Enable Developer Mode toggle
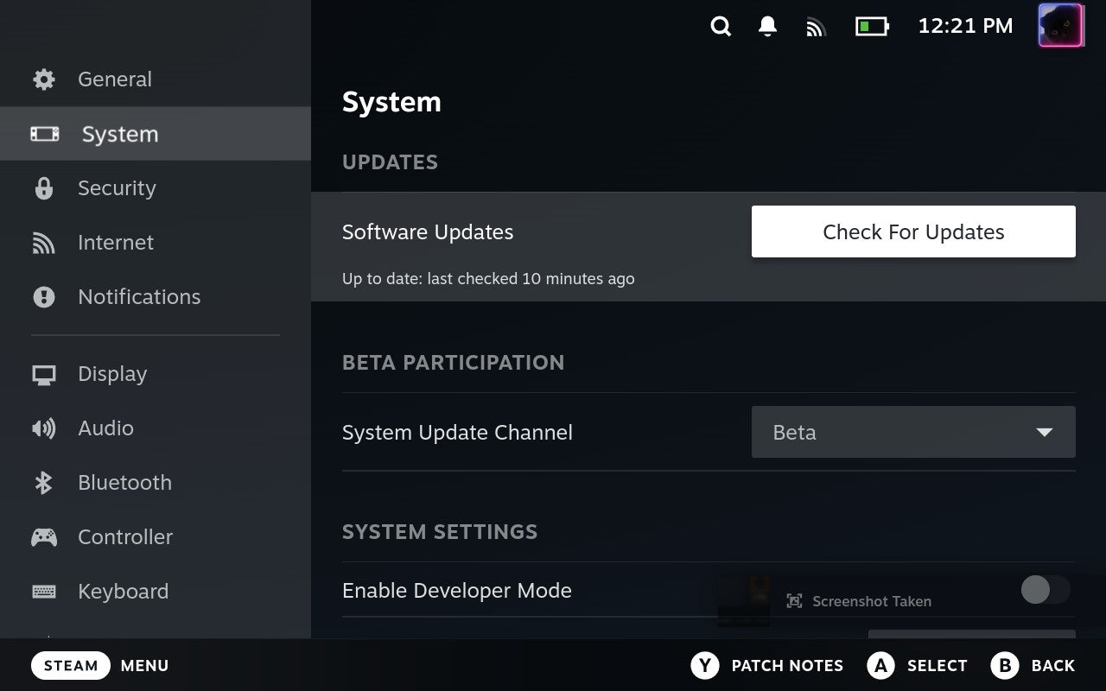The width and height of the screenshot is (1106, 691). coord(1045,590)
